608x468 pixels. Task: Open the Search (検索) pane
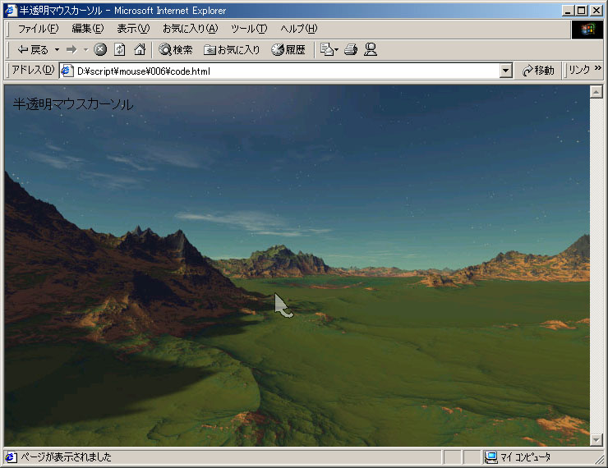coord(176,49)
